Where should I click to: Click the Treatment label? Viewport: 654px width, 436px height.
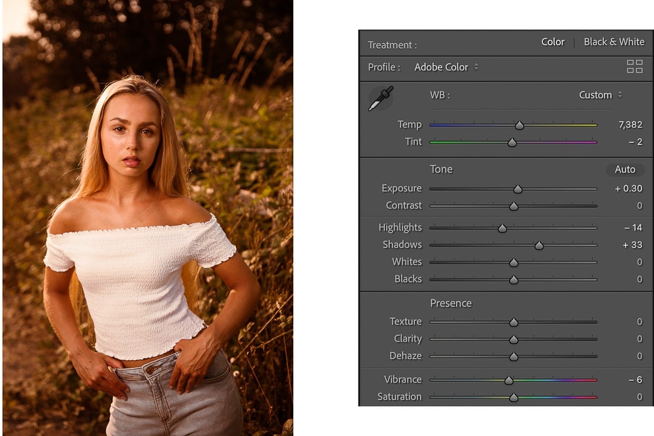coord(392,45)
